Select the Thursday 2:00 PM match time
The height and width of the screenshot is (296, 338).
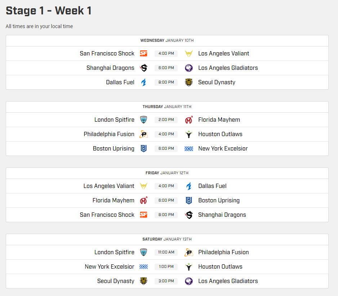tap(166, 120)
